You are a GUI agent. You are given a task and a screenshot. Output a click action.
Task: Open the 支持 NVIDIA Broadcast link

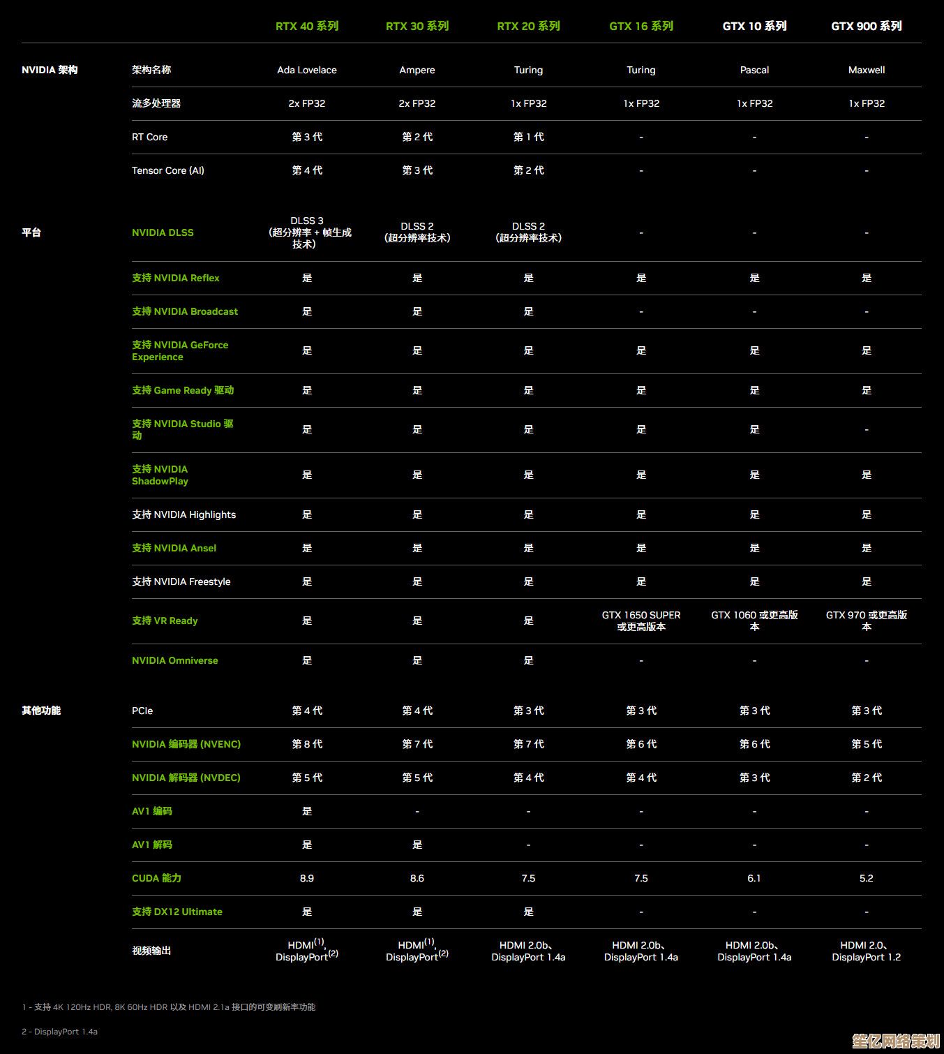click(x=185, y=311)
